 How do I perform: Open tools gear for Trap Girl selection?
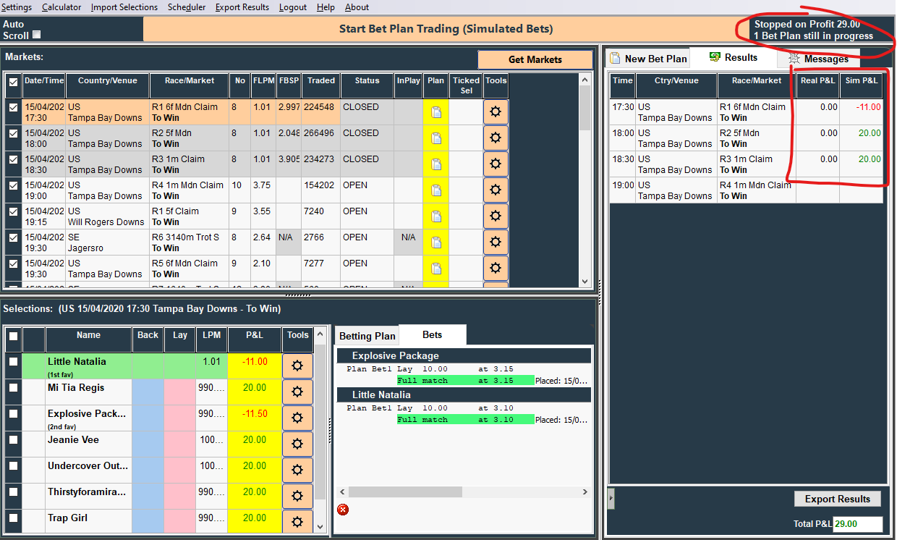297,522
